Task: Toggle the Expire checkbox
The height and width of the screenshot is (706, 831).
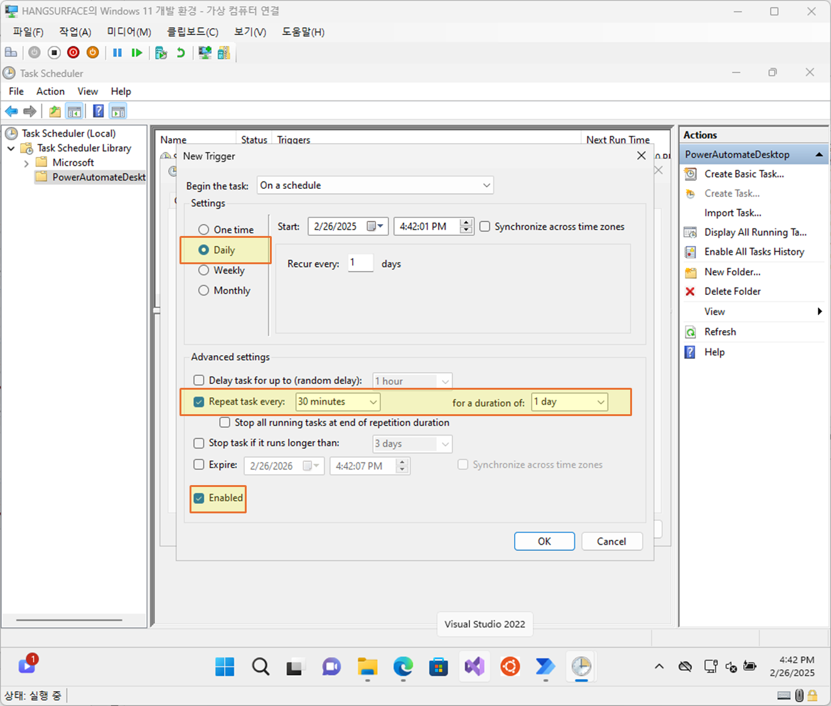Action: click(x=199, y=465)
